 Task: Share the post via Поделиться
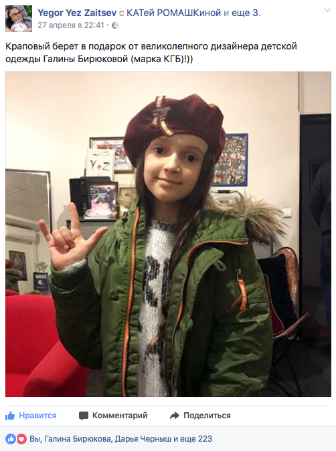tap(207, 416)
